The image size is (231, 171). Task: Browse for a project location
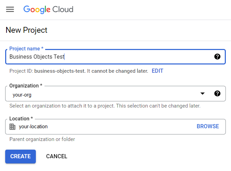point(208,127)
